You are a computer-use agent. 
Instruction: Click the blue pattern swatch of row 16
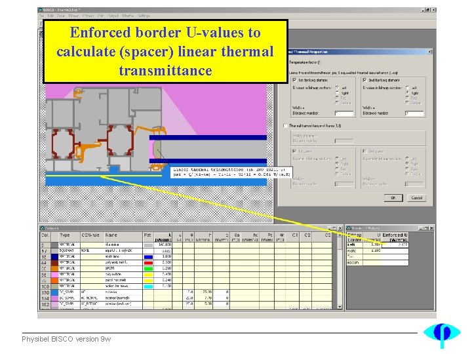pos(148,257)
